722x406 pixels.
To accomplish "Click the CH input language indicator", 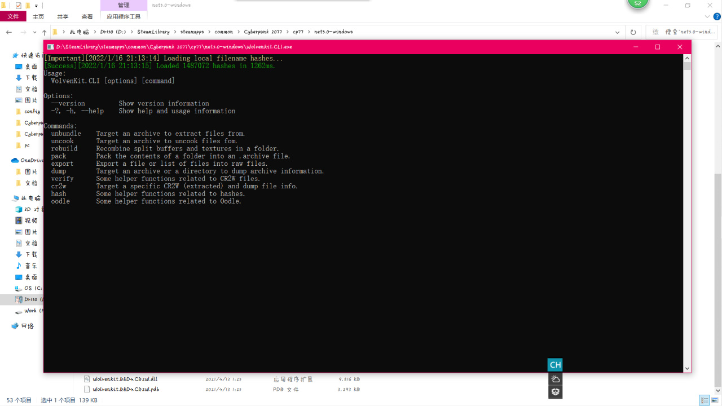I will tap(555, 365).
